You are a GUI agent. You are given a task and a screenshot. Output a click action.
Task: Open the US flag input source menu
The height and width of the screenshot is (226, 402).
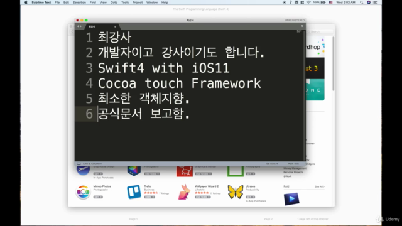click(x=331, y=3)
